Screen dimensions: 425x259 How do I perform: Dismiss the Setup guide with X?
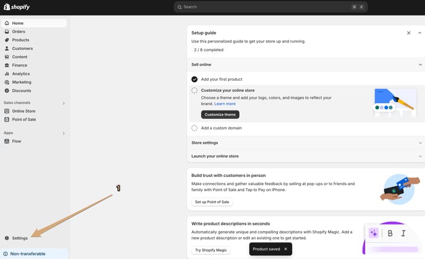coord(409,33)
